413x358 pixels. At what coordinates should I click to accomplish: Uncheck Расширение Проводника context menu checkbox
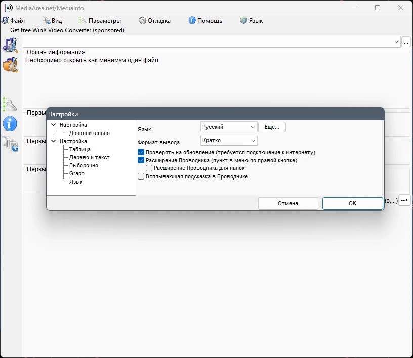click(141, 160)
